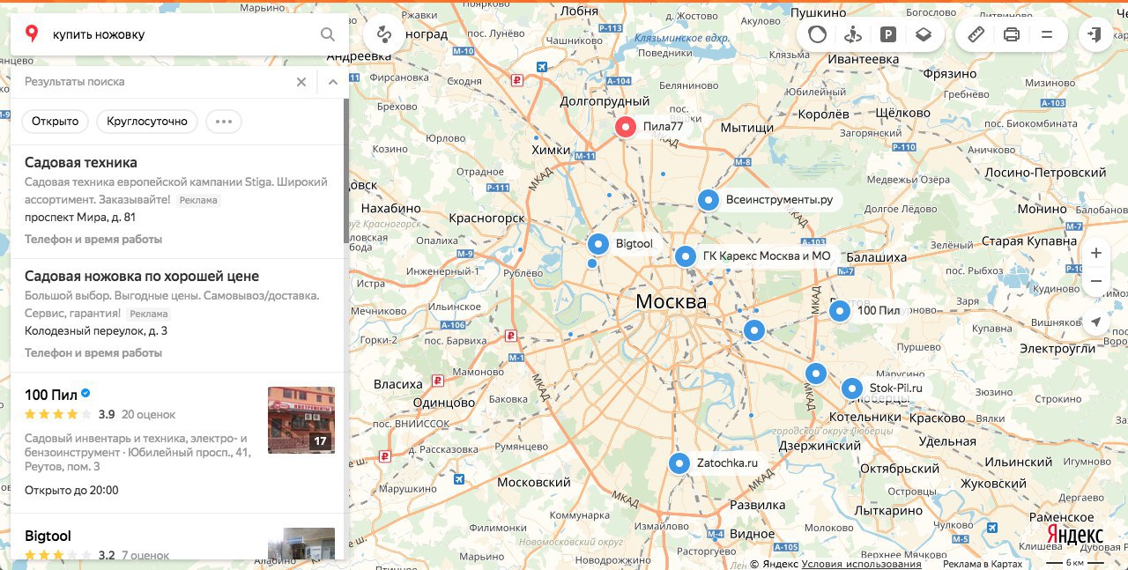Select the Stok-Pil.ru map marker
This screenshot has width=1128, height=570.
(851, 389)
